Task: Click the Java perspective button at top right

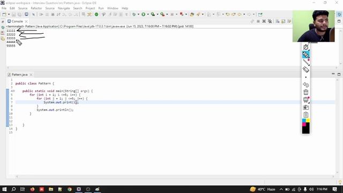Action: [339, 14]
